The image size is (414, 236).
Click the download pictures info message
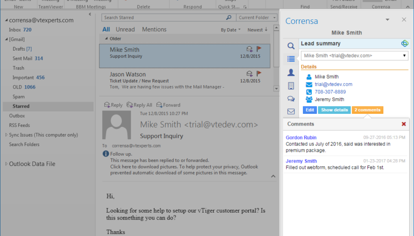(184, 170)
